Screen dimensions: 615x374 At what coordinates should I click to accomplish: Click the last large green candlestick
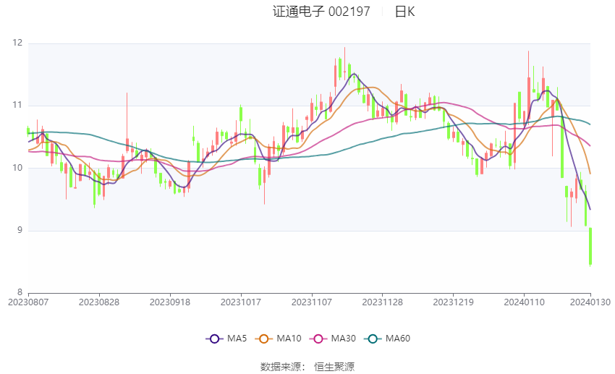coord(590,246)
